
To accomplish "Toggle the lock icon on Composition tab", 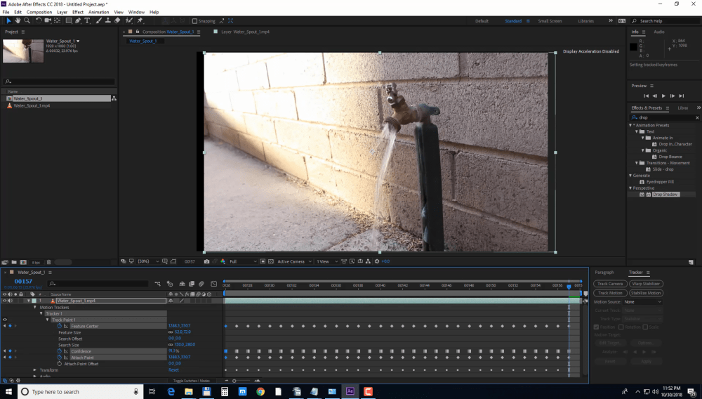I will pos(138,32).
